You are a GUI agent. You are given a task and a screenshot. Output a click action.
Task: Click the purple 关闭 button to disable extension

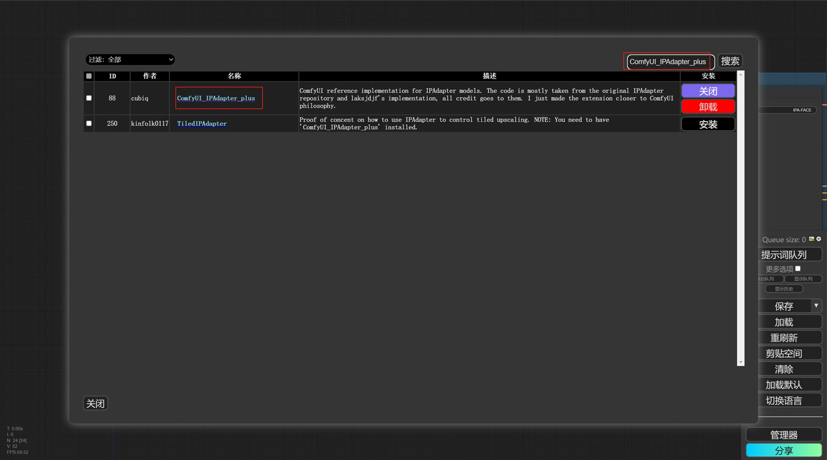708,91
